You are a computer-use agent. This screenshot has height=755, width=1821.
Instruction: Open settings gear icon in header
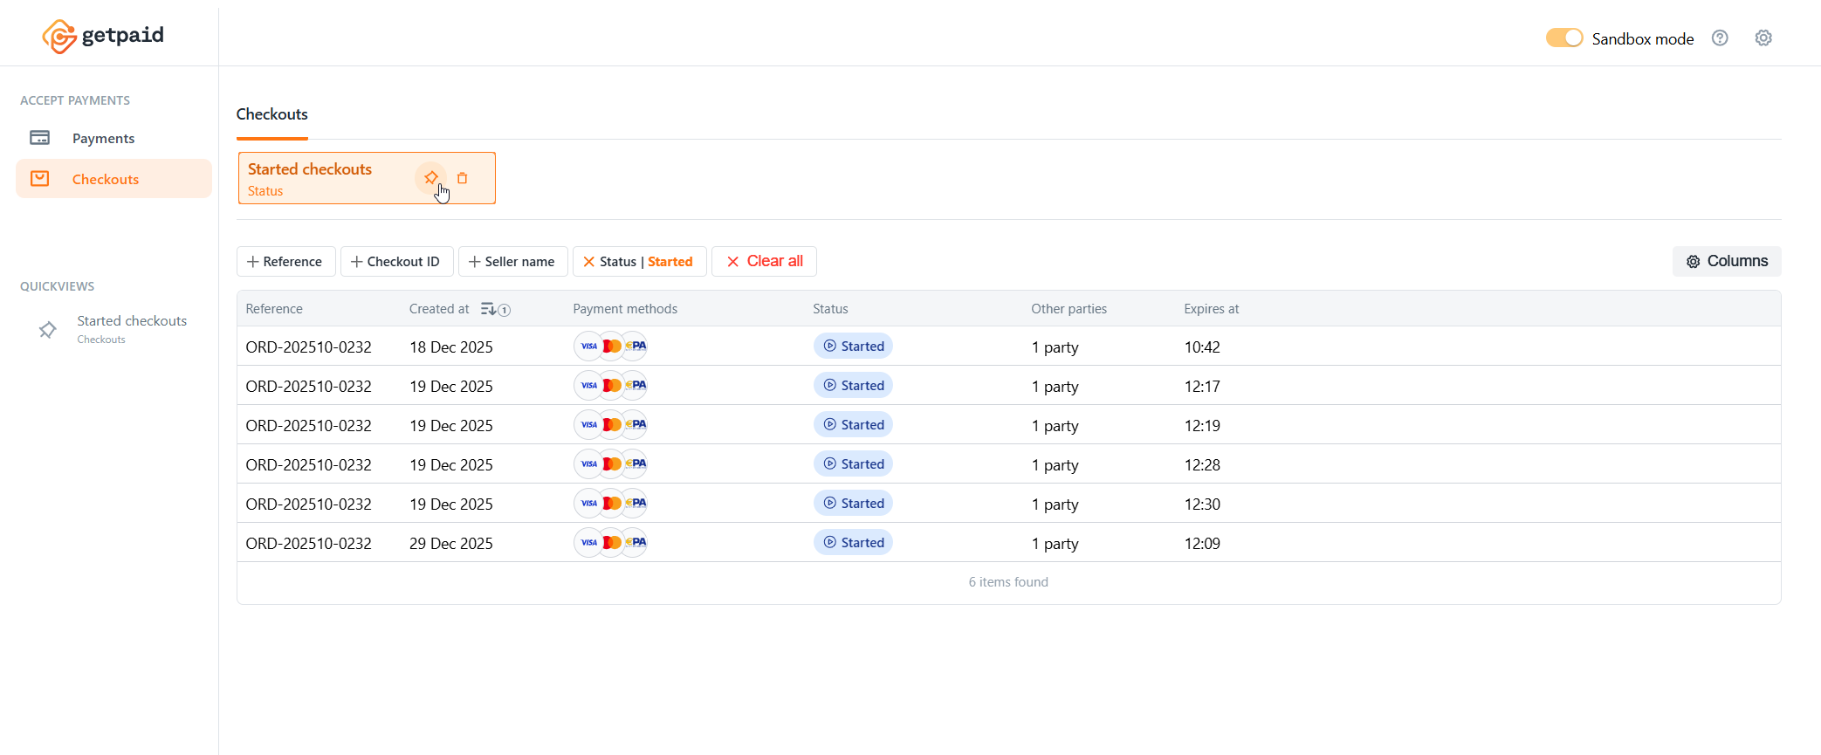(1763, 38)
